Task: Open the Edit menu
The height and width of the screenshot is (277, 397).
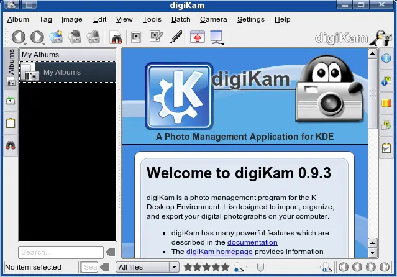Action: pos(99,19)
